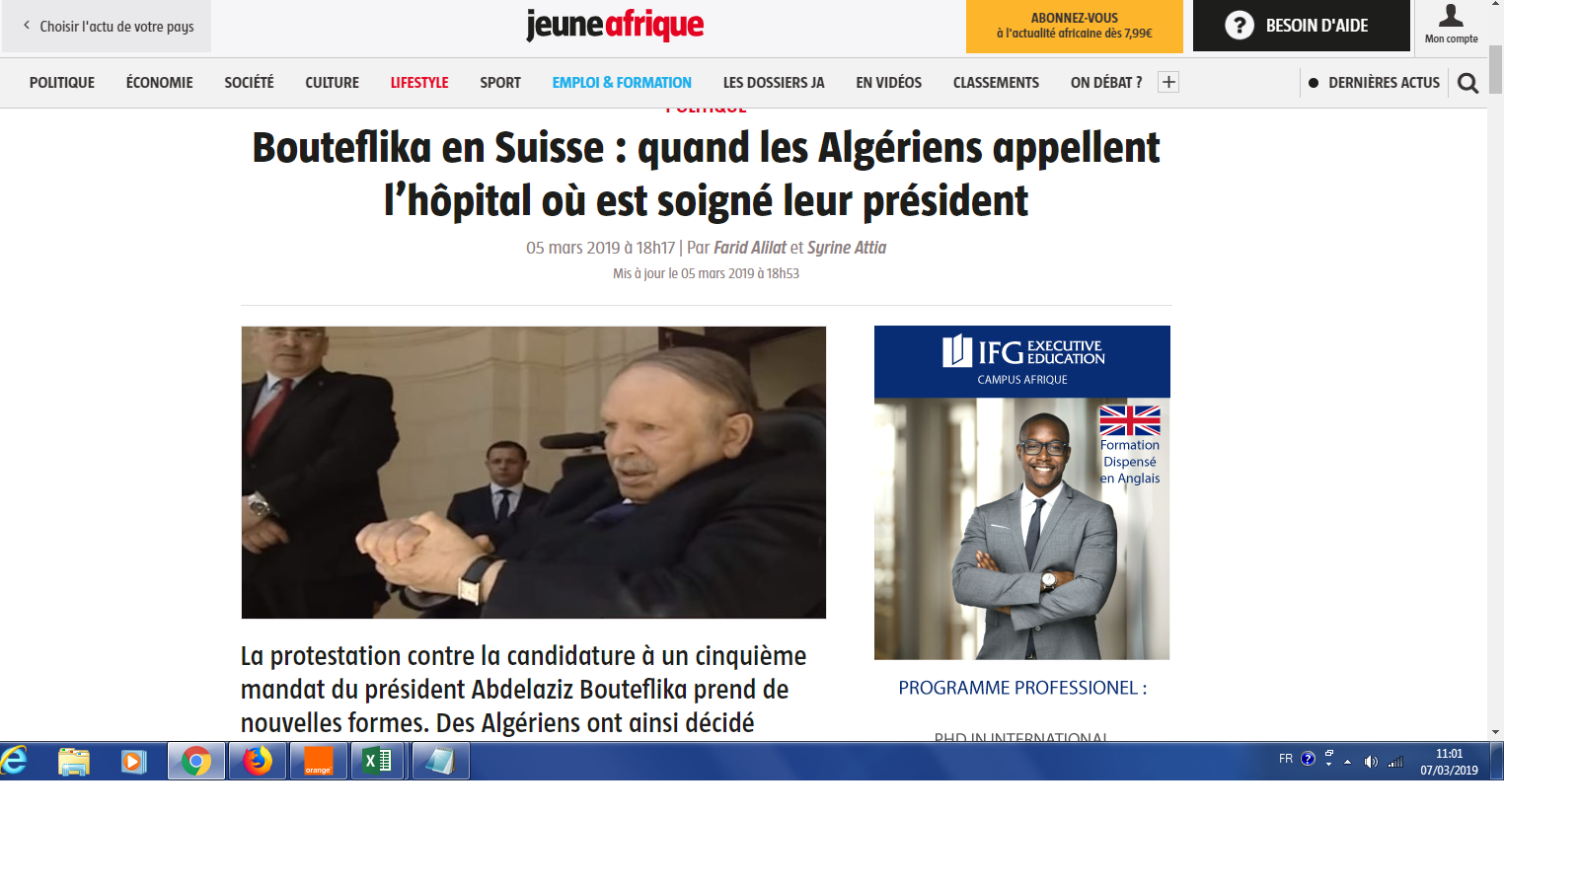Screen dimensions: 1579x888
Task: Open the Bouteflika article photo
Action: [x=534, y=473]
